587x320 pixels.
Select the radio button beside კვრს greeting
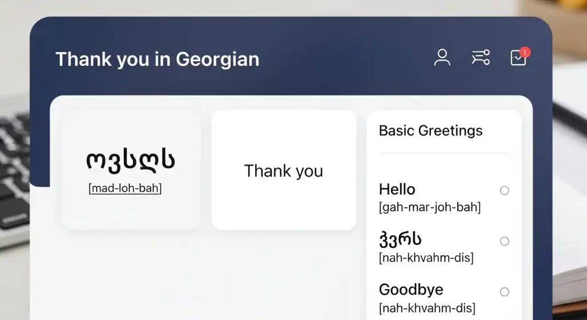tap(504, 242)
